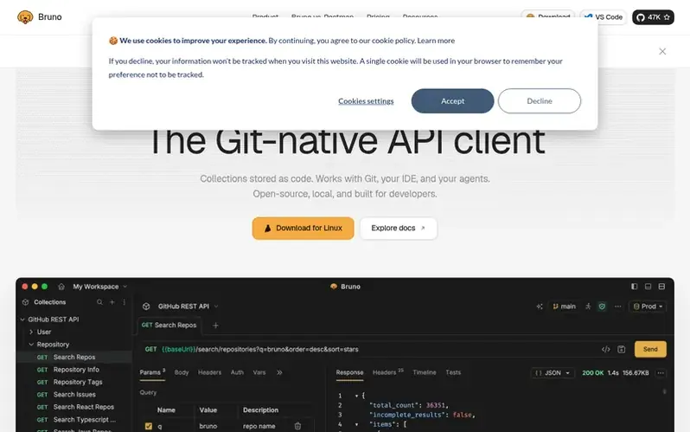Add a collection with the plus icon
Image resolution: width=690 pixels, height=432 pixels.
tap(112, 302)
